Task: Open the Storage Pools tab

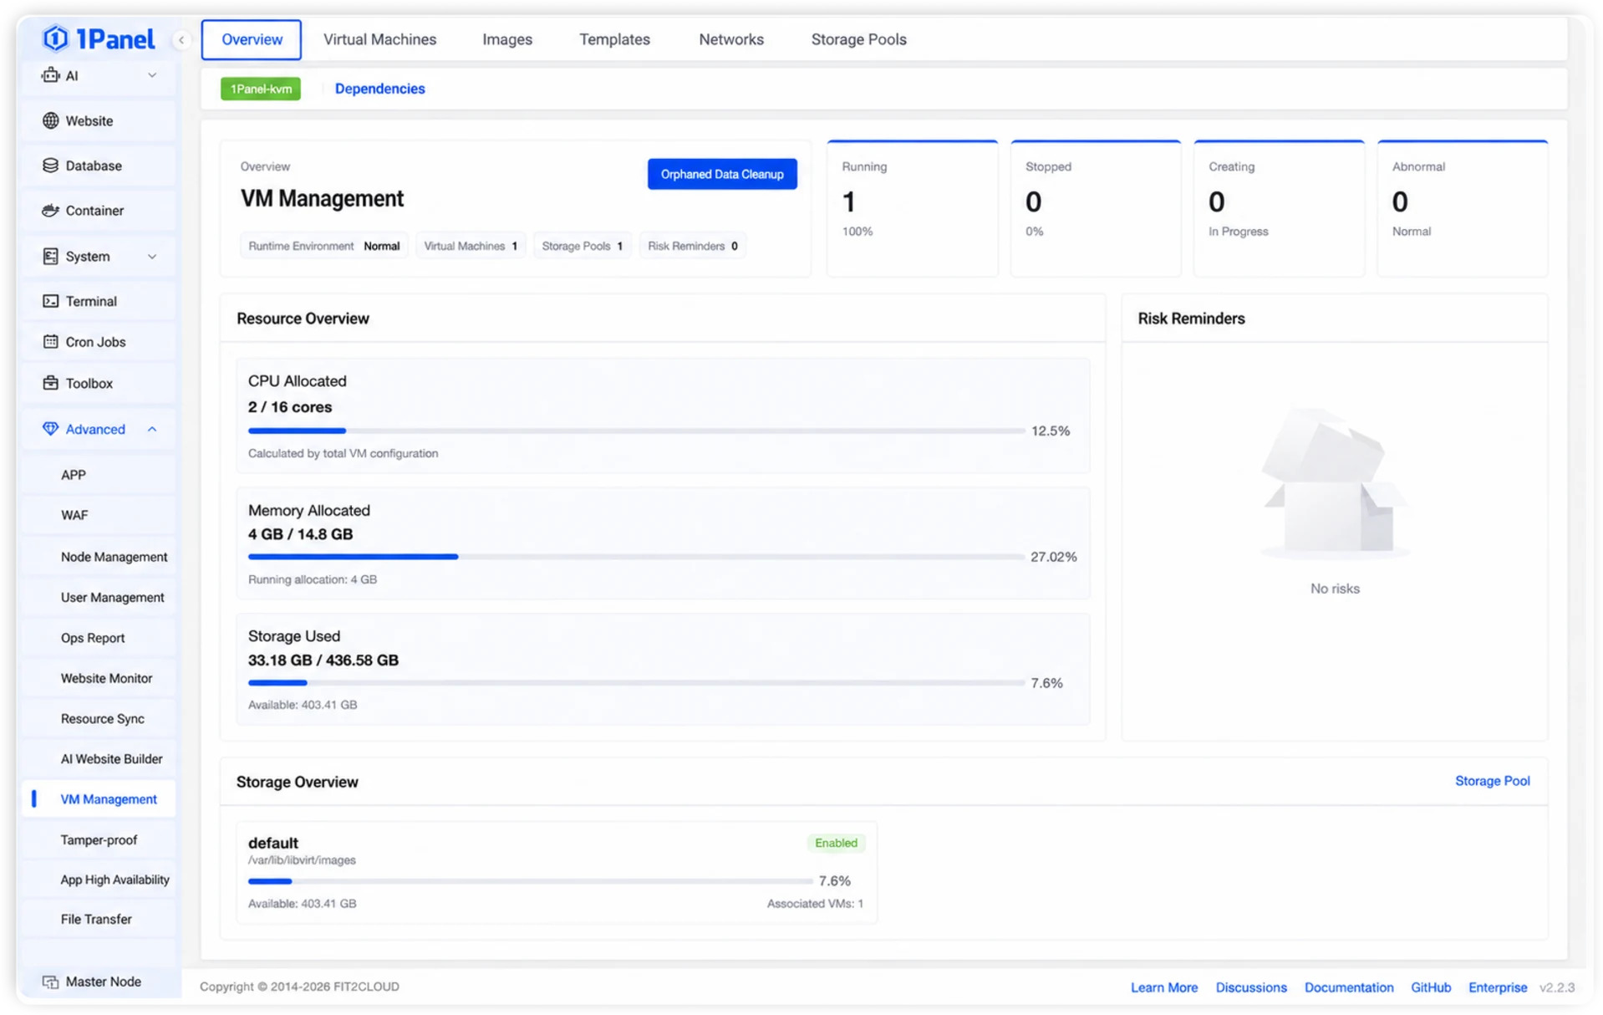Action: pyautogui.click(x=858, y=39)
